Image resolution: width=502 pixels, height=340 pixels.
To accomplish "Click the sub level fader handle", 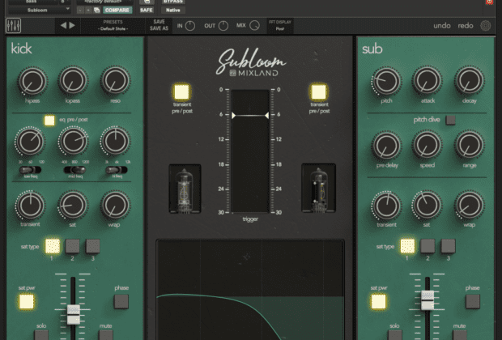I will click(x=428, y=300).
